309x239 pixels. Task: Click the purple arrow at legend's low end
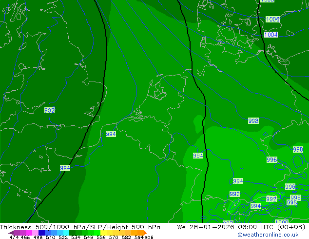click(11, 233)
